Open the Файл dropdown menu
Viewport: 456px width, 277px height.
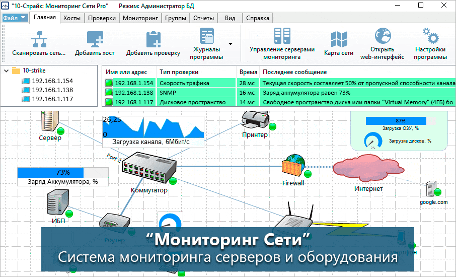click(15, 18)
